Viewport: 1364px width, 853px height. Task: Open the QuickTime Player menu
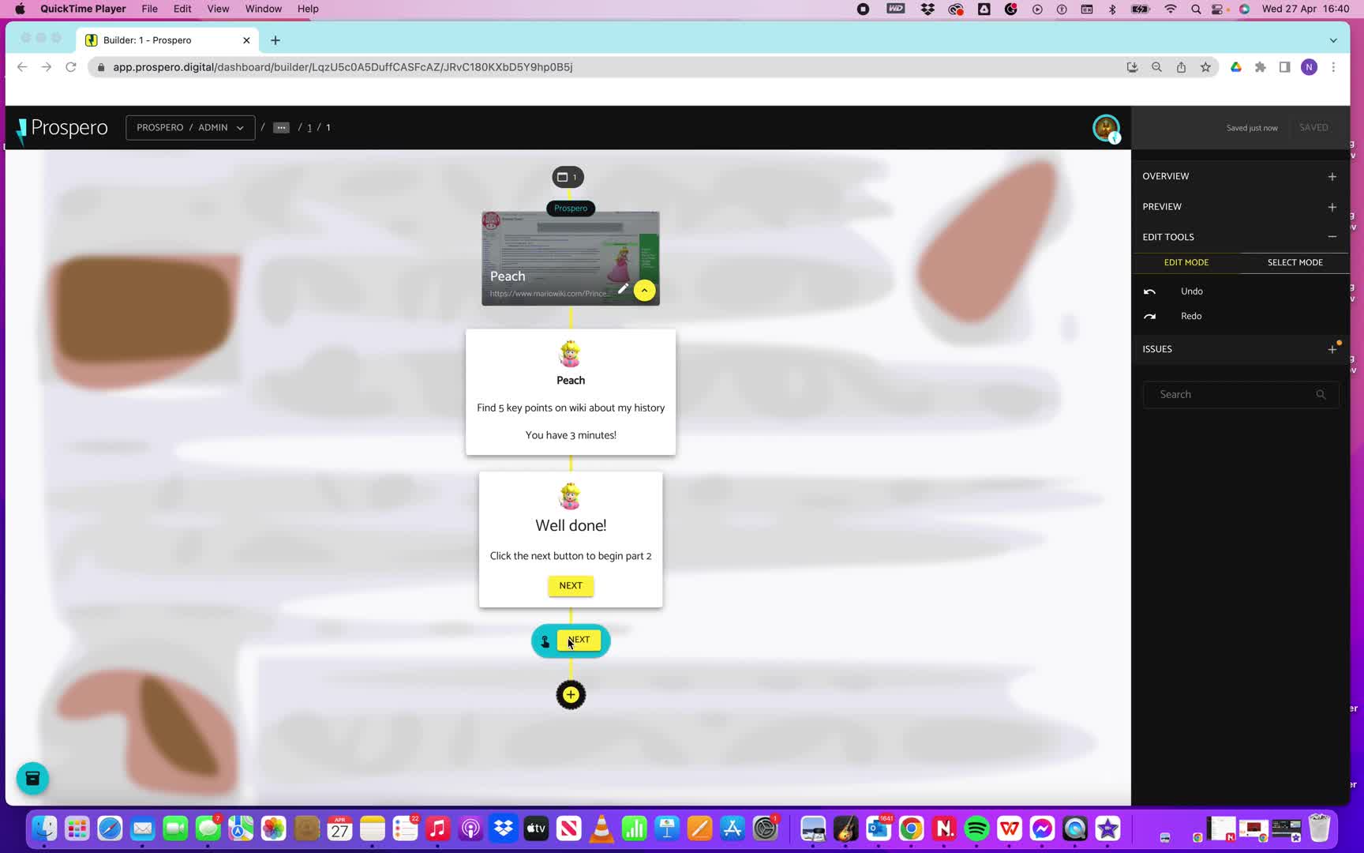(83, 9)
